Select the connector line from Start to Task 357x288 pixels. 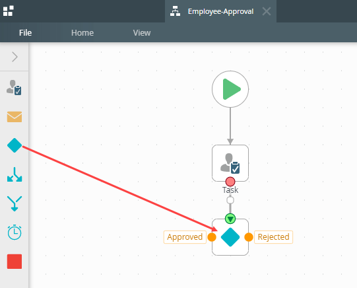click(x=230, y=126)
